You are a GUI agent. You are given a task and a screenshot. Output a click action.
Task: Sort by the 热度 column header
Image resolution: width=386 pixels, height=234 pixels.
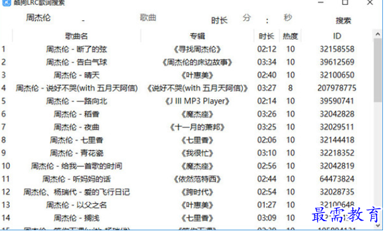click(x=290, y=36)
